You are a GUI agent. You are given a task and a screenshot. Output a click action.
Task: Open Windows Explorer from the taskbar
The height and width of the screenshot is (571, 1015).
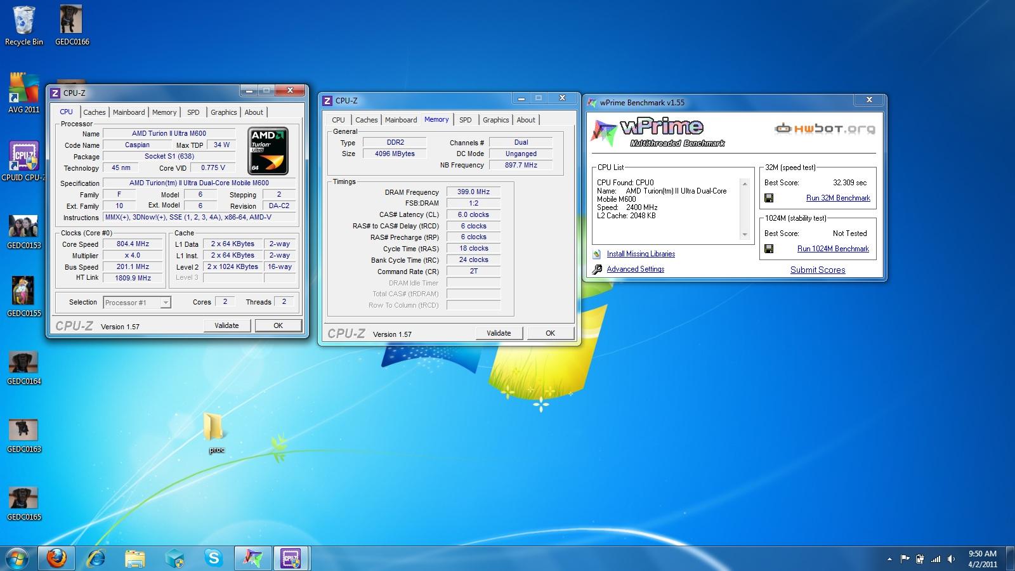pos(135,558)
